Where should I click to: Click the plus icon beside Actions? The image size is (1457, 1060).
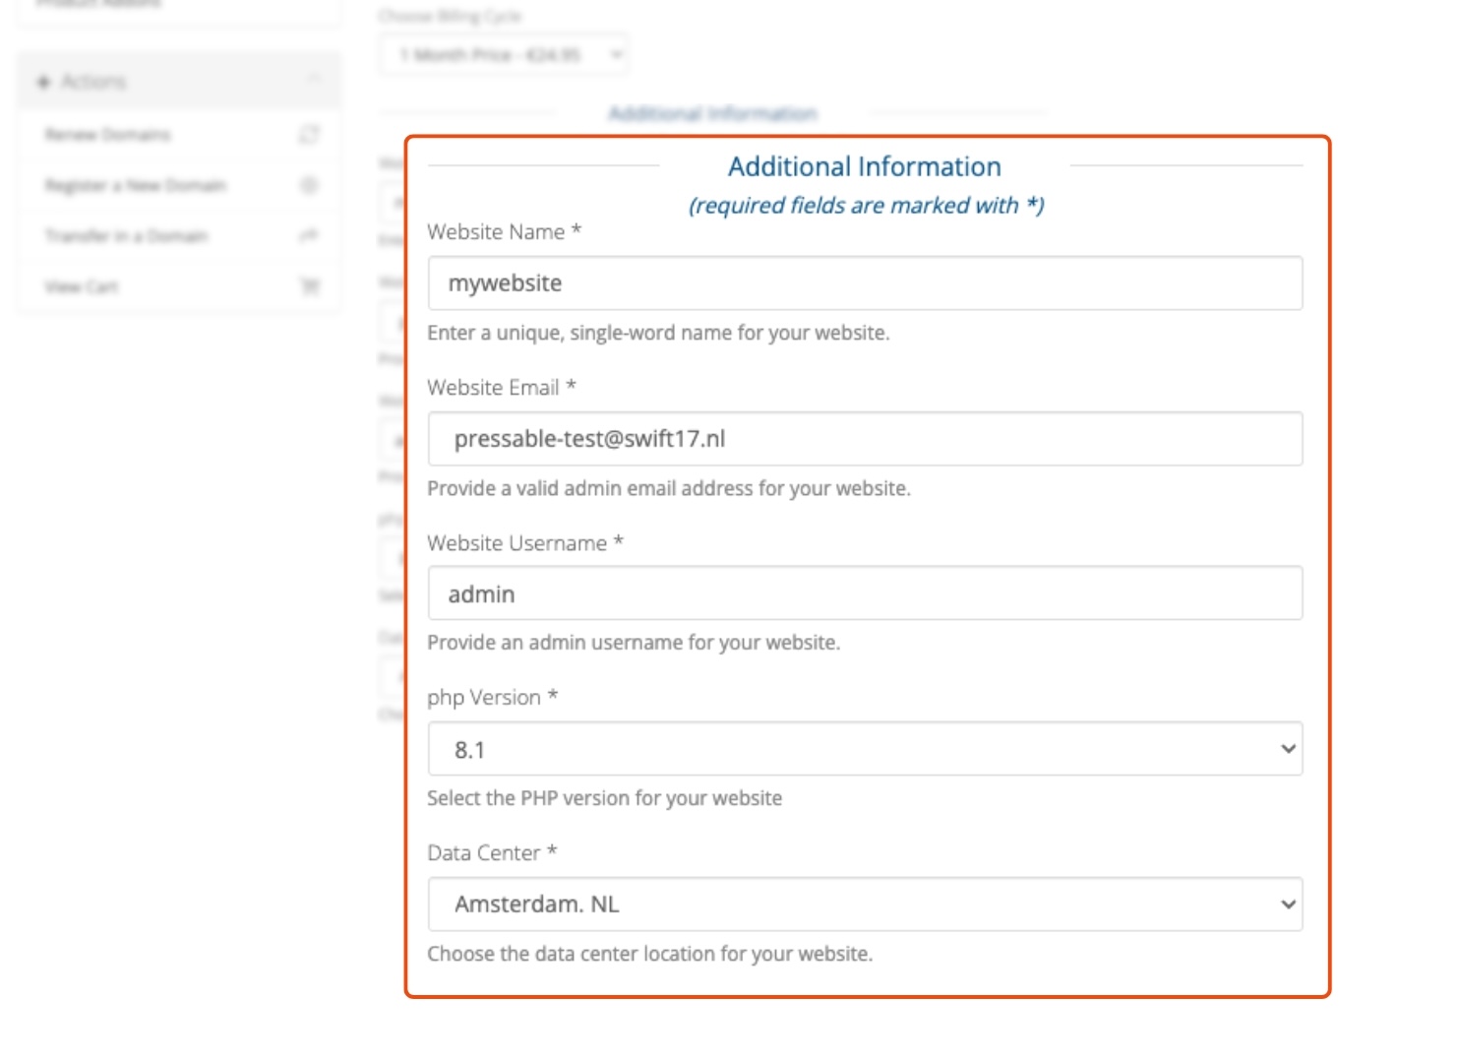[x=43, y=82]
